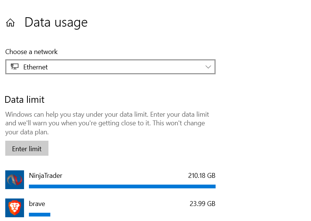Image resolution: width=311 pixels, height=221 pixels.
Task: Click the 23.99 GB usage value
Action: point(202,204)
